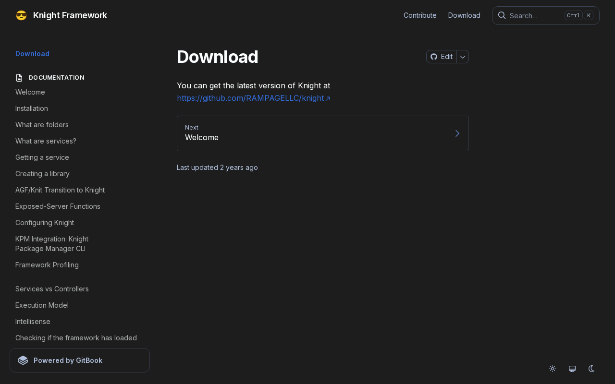Expand the Edit button dropdown arrow
615x384 pixels.
463,57
